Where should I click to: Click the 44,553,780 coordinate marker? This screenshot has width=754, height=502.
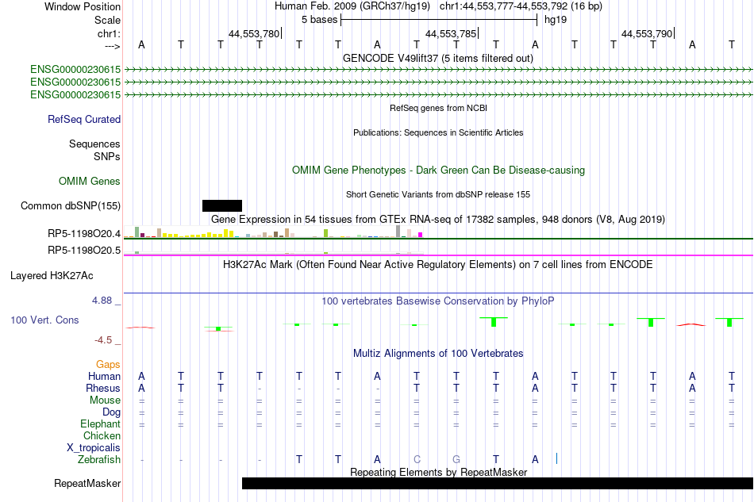tap(254, 33)
